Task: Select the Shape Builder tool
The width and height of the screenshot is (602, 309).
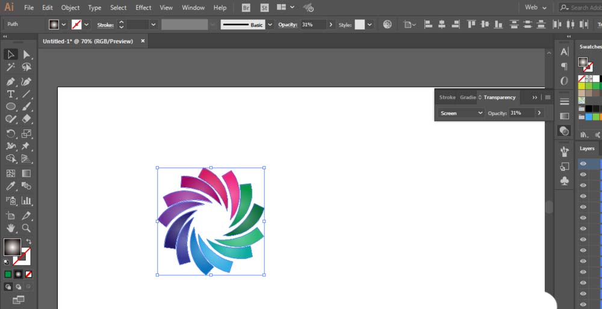Action: pyautogui.click(x=11, y=158)
